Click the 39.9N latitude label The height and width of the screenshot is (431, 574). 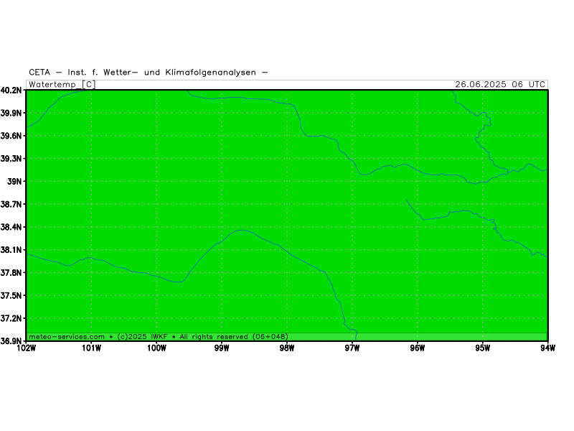tap(11, 113)
